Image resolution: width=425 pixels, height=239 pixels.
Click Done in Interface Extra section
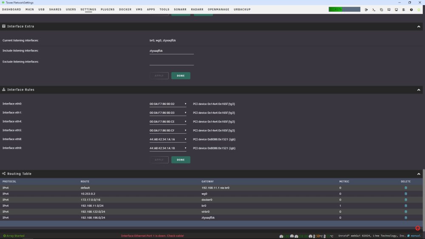(x=181, y=76)
